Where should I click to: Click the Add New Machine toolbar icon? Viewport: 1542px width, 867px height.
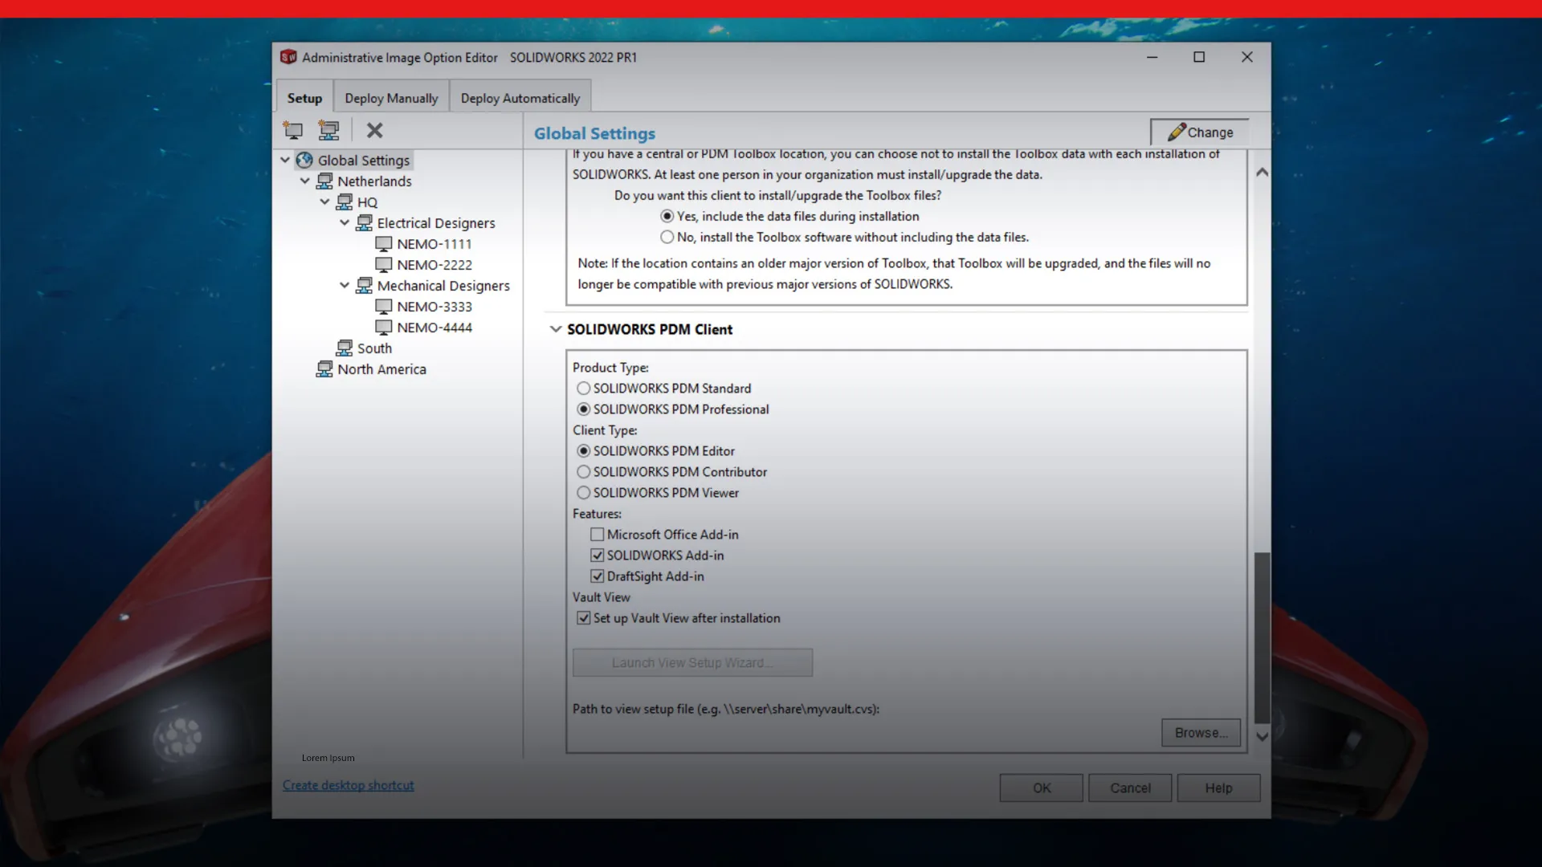click(x=292, y=130)
